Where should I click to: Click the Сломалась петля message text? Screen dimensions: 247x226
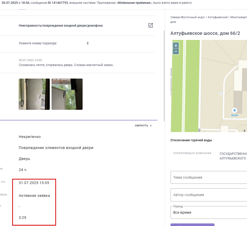(x=66, y=65)
